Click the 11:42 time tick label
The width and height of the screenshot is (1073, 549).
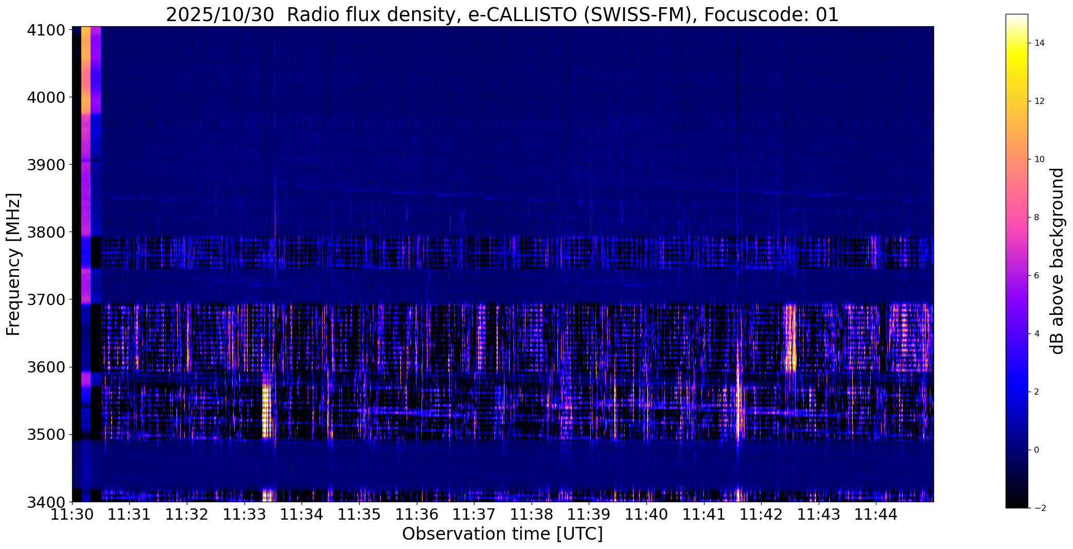[x=762, y=515]
